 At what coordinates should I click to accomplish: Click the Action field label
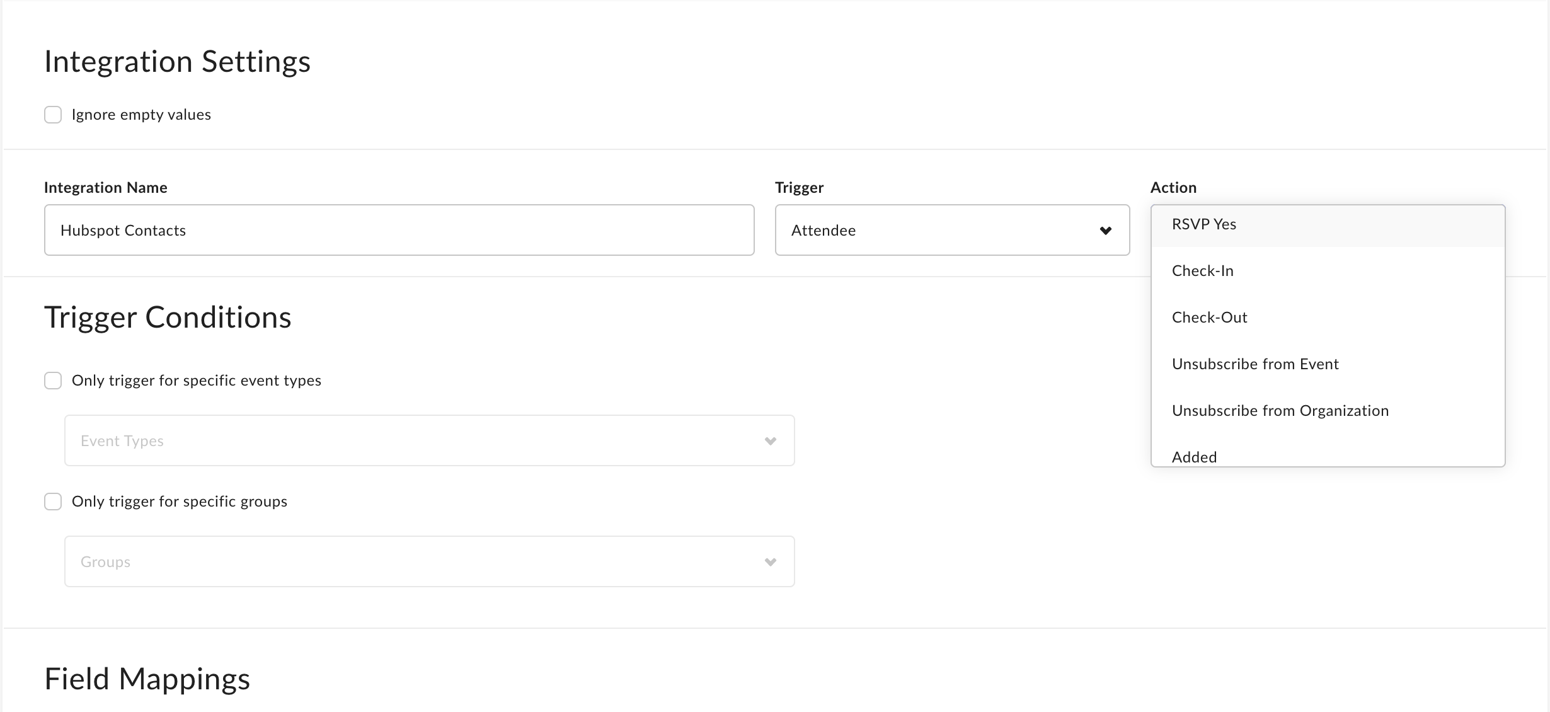click(x=1173, y=188)
